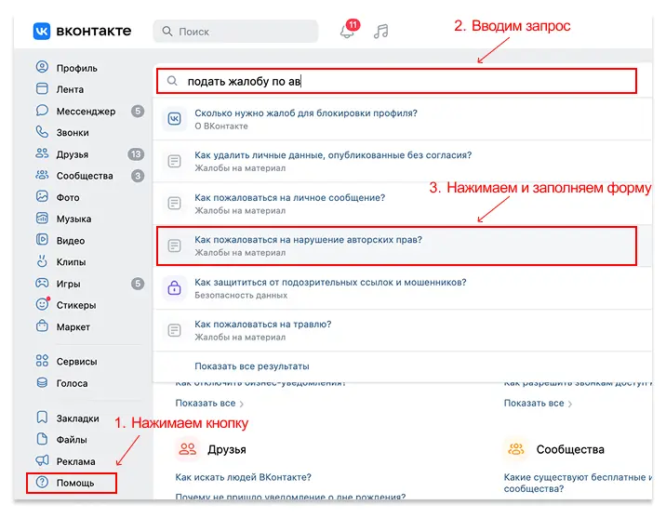Open 'Как пожаловаться на нарушение авторских прав?'

309,240
